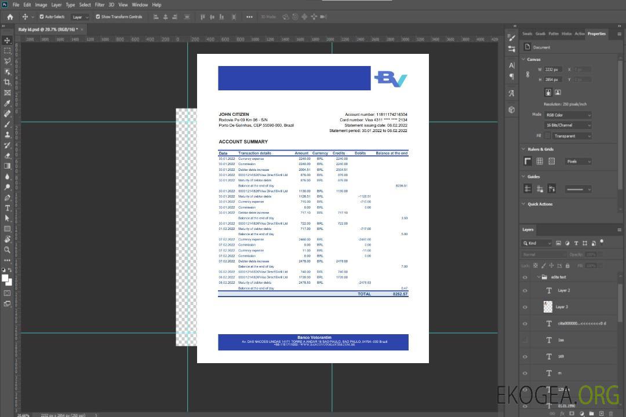Select the Object Selection tool
Viewport: 626px width, 417px height.
[7, 72]
